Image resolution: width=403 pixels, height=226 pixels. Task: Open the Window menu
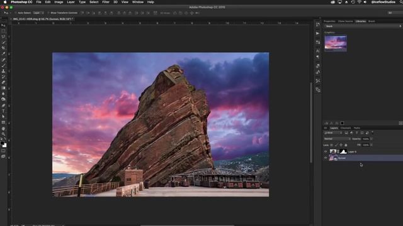tap(138, 2)
